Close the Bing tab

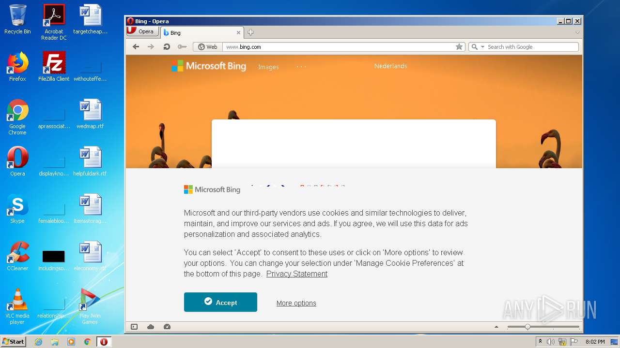tap(238, 32)
